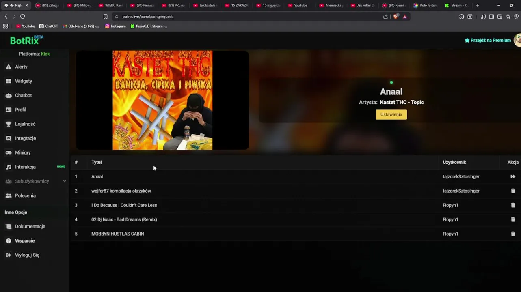This screenshot has width=521, height=292.
Task: Open a new browser tab
Action: point(477,6)
